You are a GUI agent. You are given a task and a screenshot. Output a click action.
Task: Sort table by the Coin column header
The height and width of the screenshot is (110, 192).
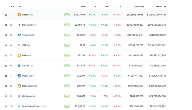pos(19,6)
